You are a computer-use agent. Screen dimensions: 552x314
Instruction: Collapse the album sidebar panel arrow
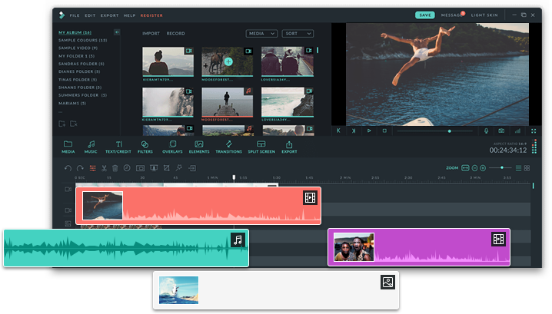117,32
